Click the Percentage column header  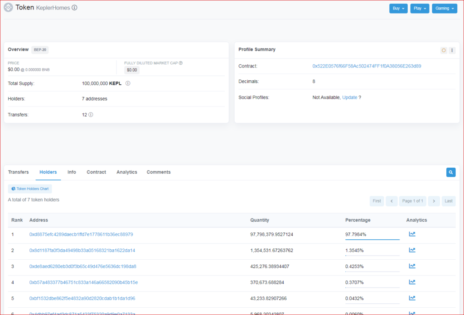coord(358,220)
